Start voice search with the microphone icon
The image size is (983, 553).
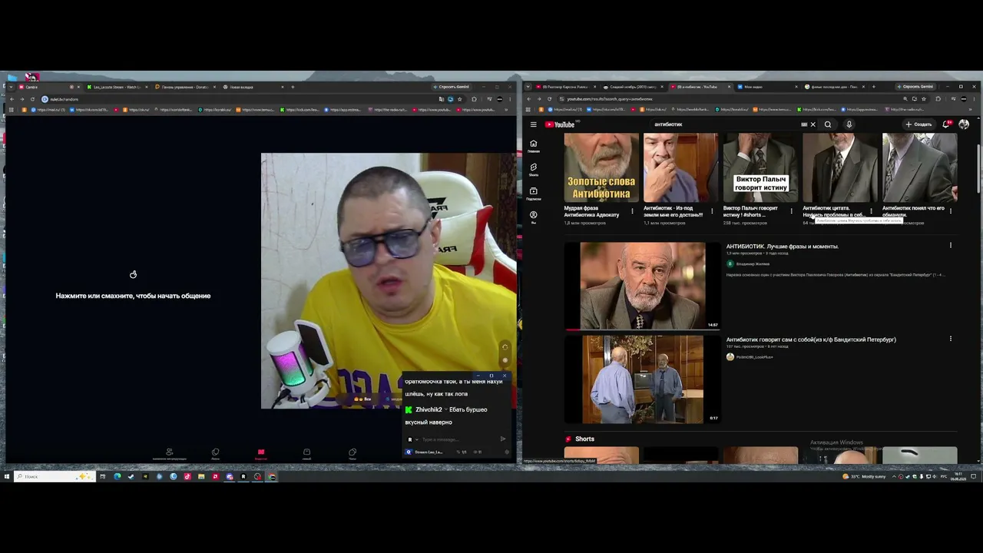coord(849,124)
